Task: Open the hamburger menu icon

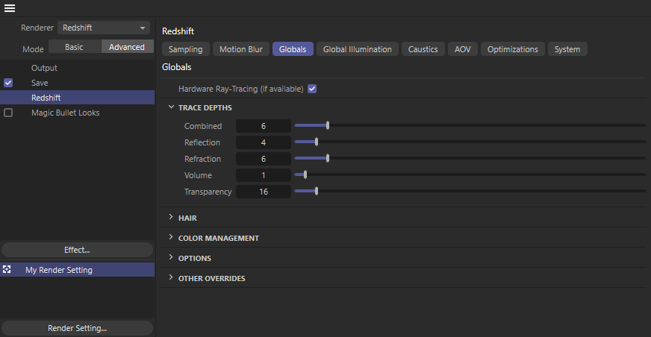Action: 10,8
